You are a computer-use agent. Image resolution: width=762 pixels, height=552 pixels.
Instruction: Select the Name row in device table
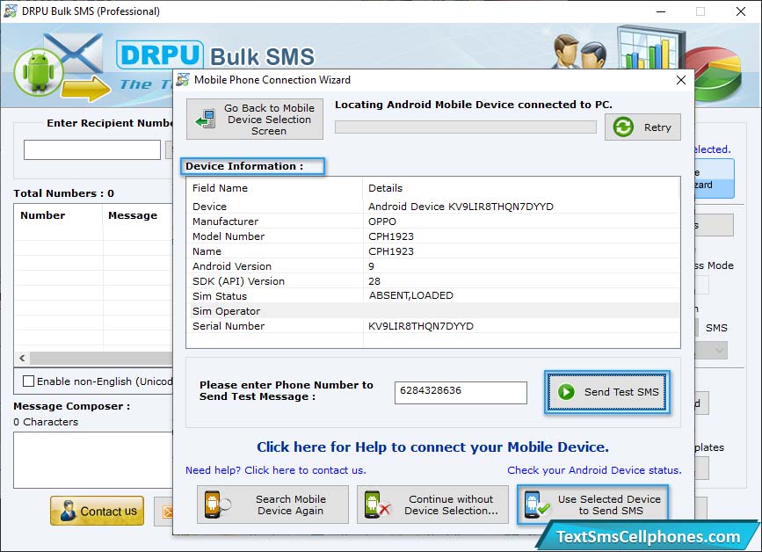tap(432, 251)
